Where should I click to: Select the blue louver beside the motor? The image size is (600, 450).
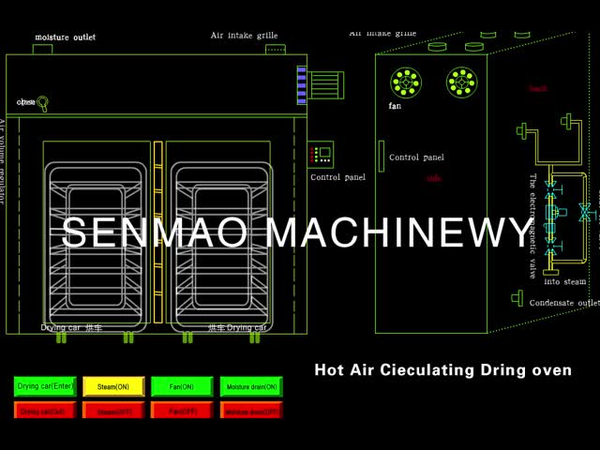[302, 85]
